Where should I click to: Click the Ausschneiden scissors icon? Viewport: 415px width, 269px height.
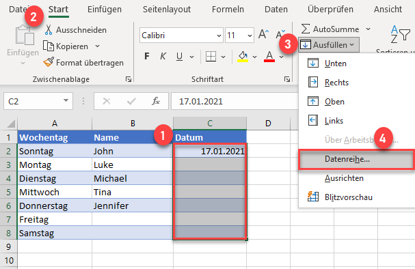tap(49, 29)
